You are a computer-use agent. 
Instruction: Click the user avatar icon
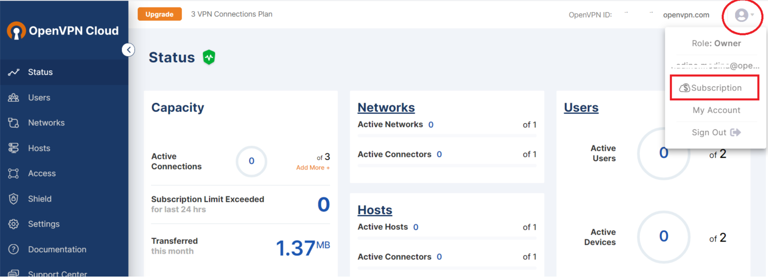(741, 15)
